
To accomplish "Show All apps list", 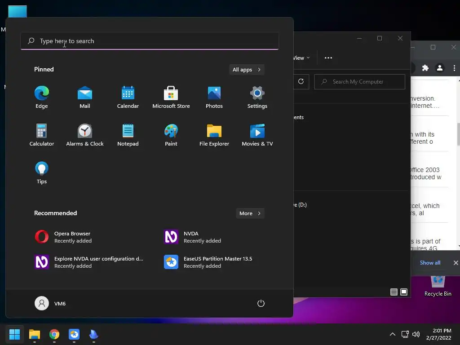I will tap(247, 70).
